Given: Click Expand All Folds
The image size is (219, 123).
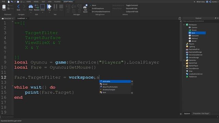Looking at the screenshot, I should 131,9.
